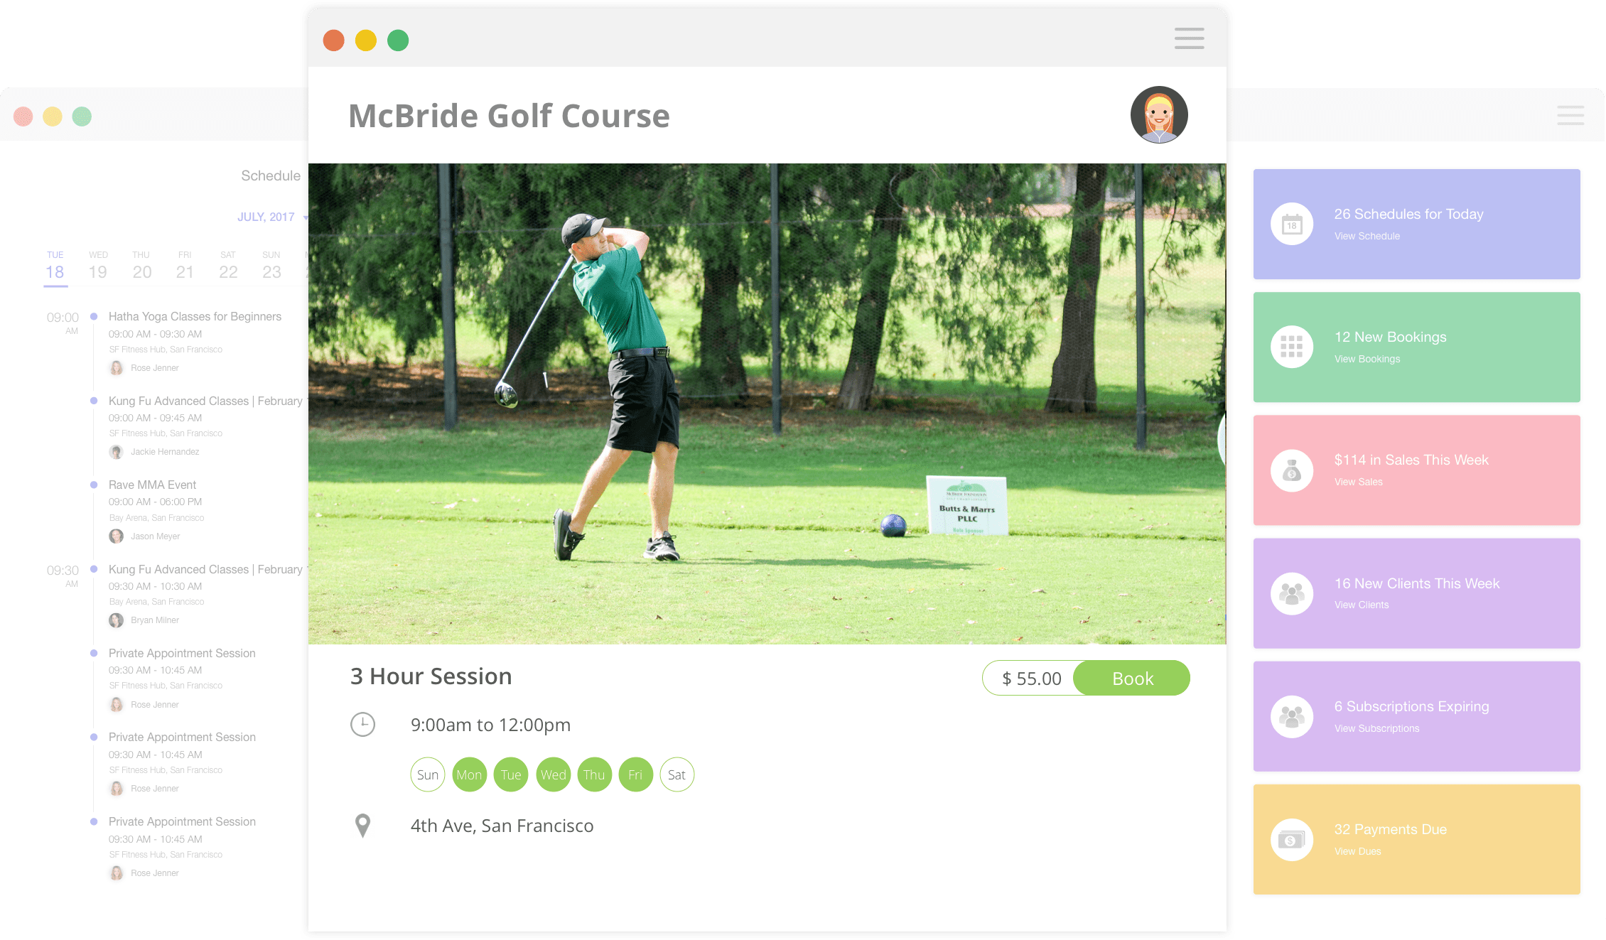The width and height of the screenshot is (1606, 940).
Task: Open the View Subscriptions link
Action: pos(1376,728)
